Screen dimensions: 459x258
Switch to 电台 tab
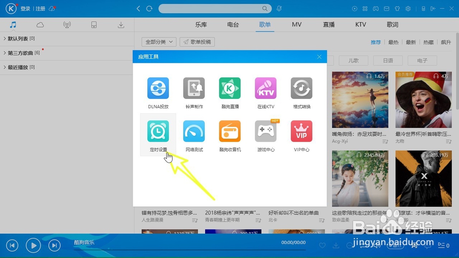click(x=233, y=25)
